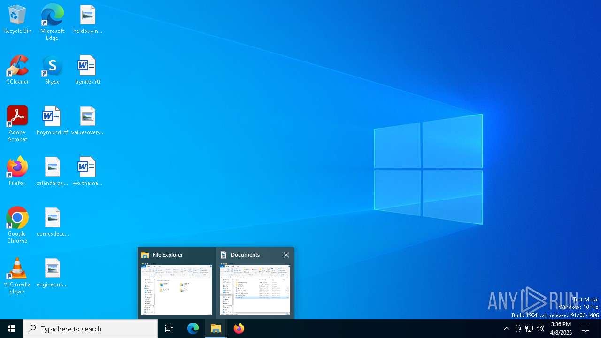Click the File Explorer preview title
Image resolution: width=601 pixels, height=338 pixels.
[168, 255]
